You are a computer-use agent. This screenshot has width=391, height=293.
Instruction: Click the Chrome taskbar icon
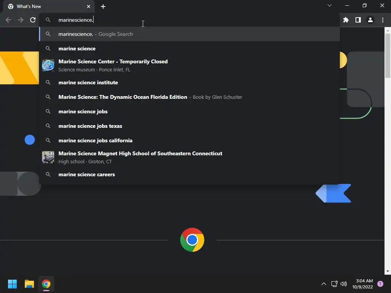46,284
